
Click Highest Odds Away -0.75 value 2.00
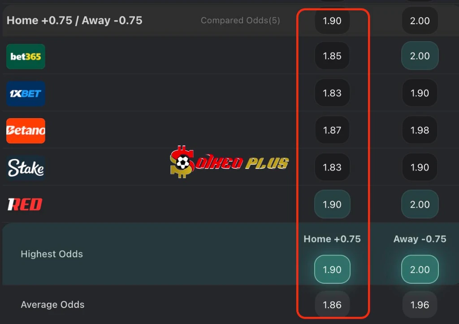pos(420,269)
